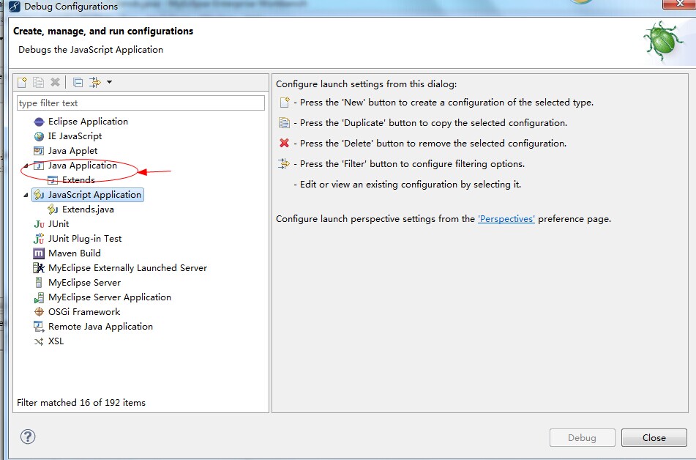Click the JUnit Plug-in Test icon
696x460 pixels.
(x=39, y=239)
